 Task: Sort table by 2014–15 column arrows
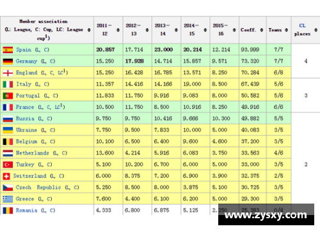(205, 30)
